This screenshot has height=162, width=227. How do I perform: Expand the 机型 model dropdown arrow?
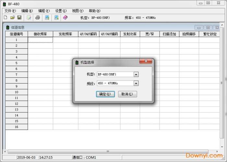(x=136, y=75)
